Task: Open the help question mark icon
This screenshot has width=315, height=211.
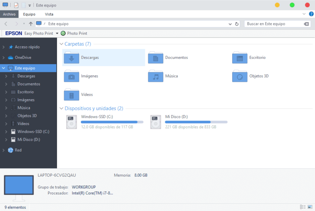Action: point(311,14)
